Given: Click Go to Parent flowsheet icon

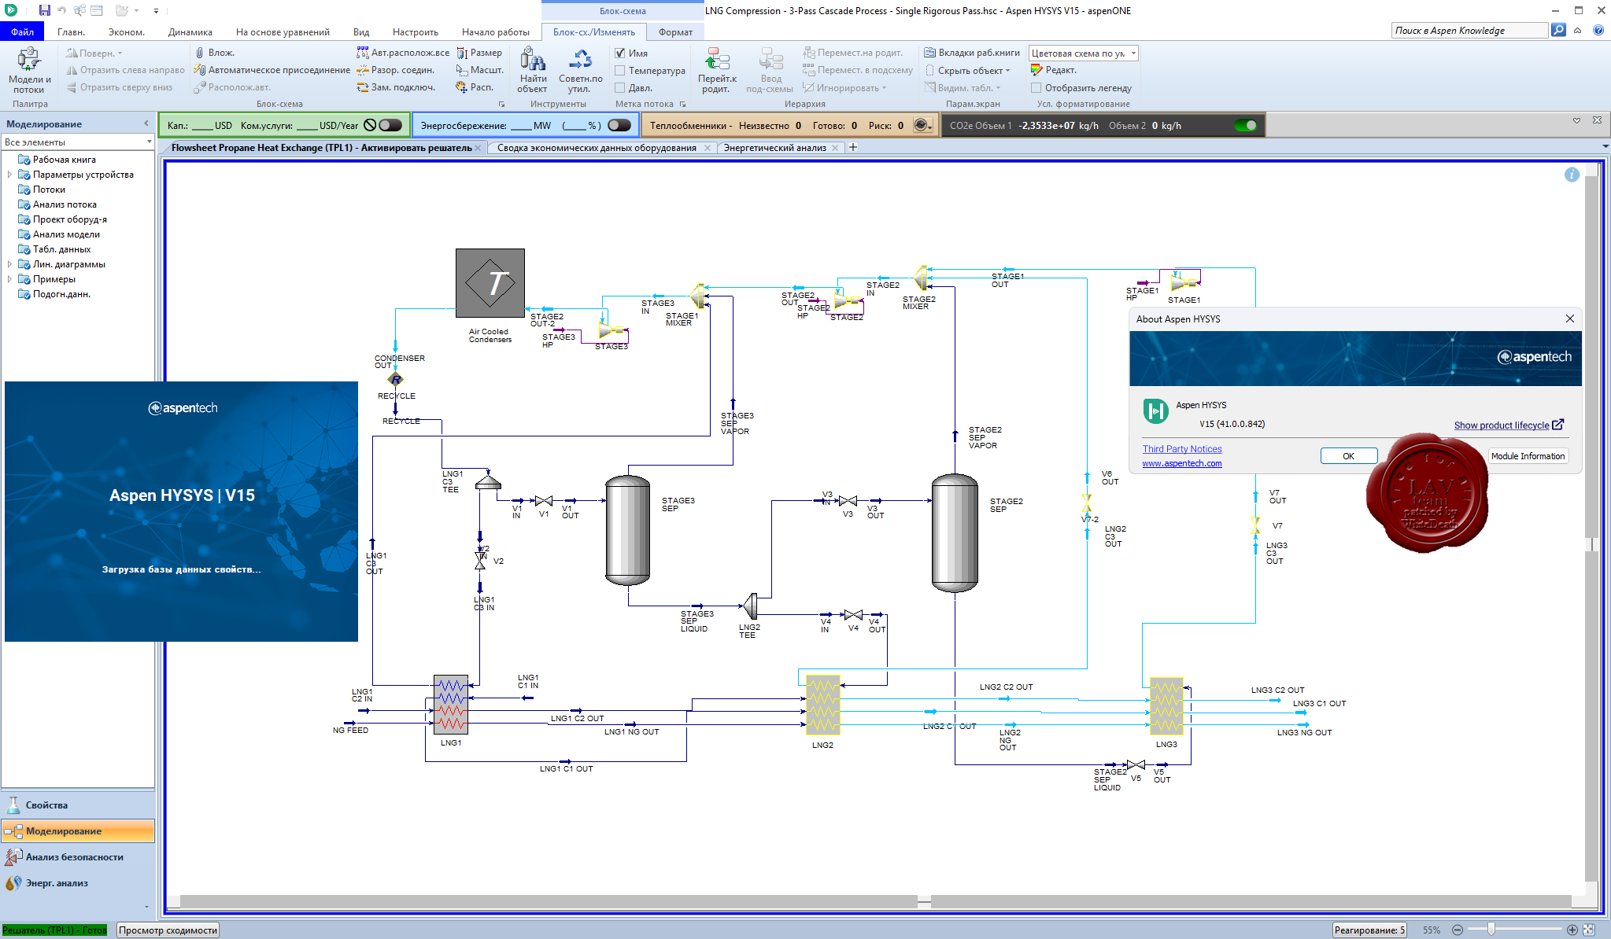Looking at the screenshot, I should [x=717, y=70].
